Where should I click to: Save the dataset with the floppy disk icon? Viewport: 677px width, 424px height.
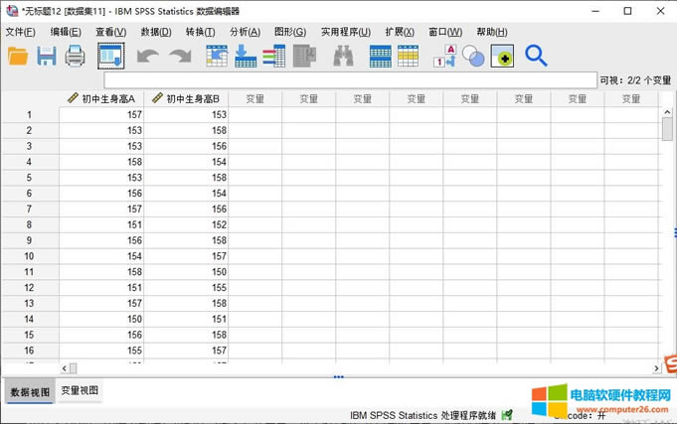pyautogui.click(x=47, y=56)
